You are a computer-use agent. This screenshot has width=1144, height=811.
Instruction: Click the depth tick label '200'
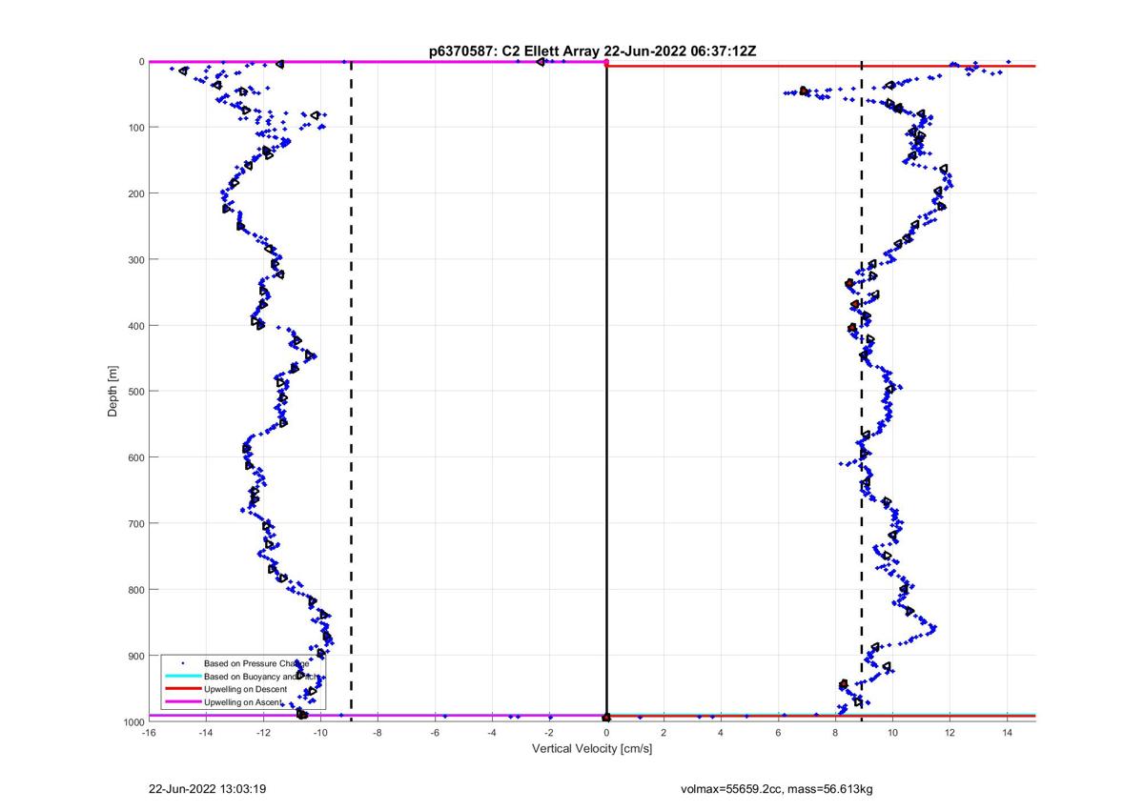(x=135, y=193)
